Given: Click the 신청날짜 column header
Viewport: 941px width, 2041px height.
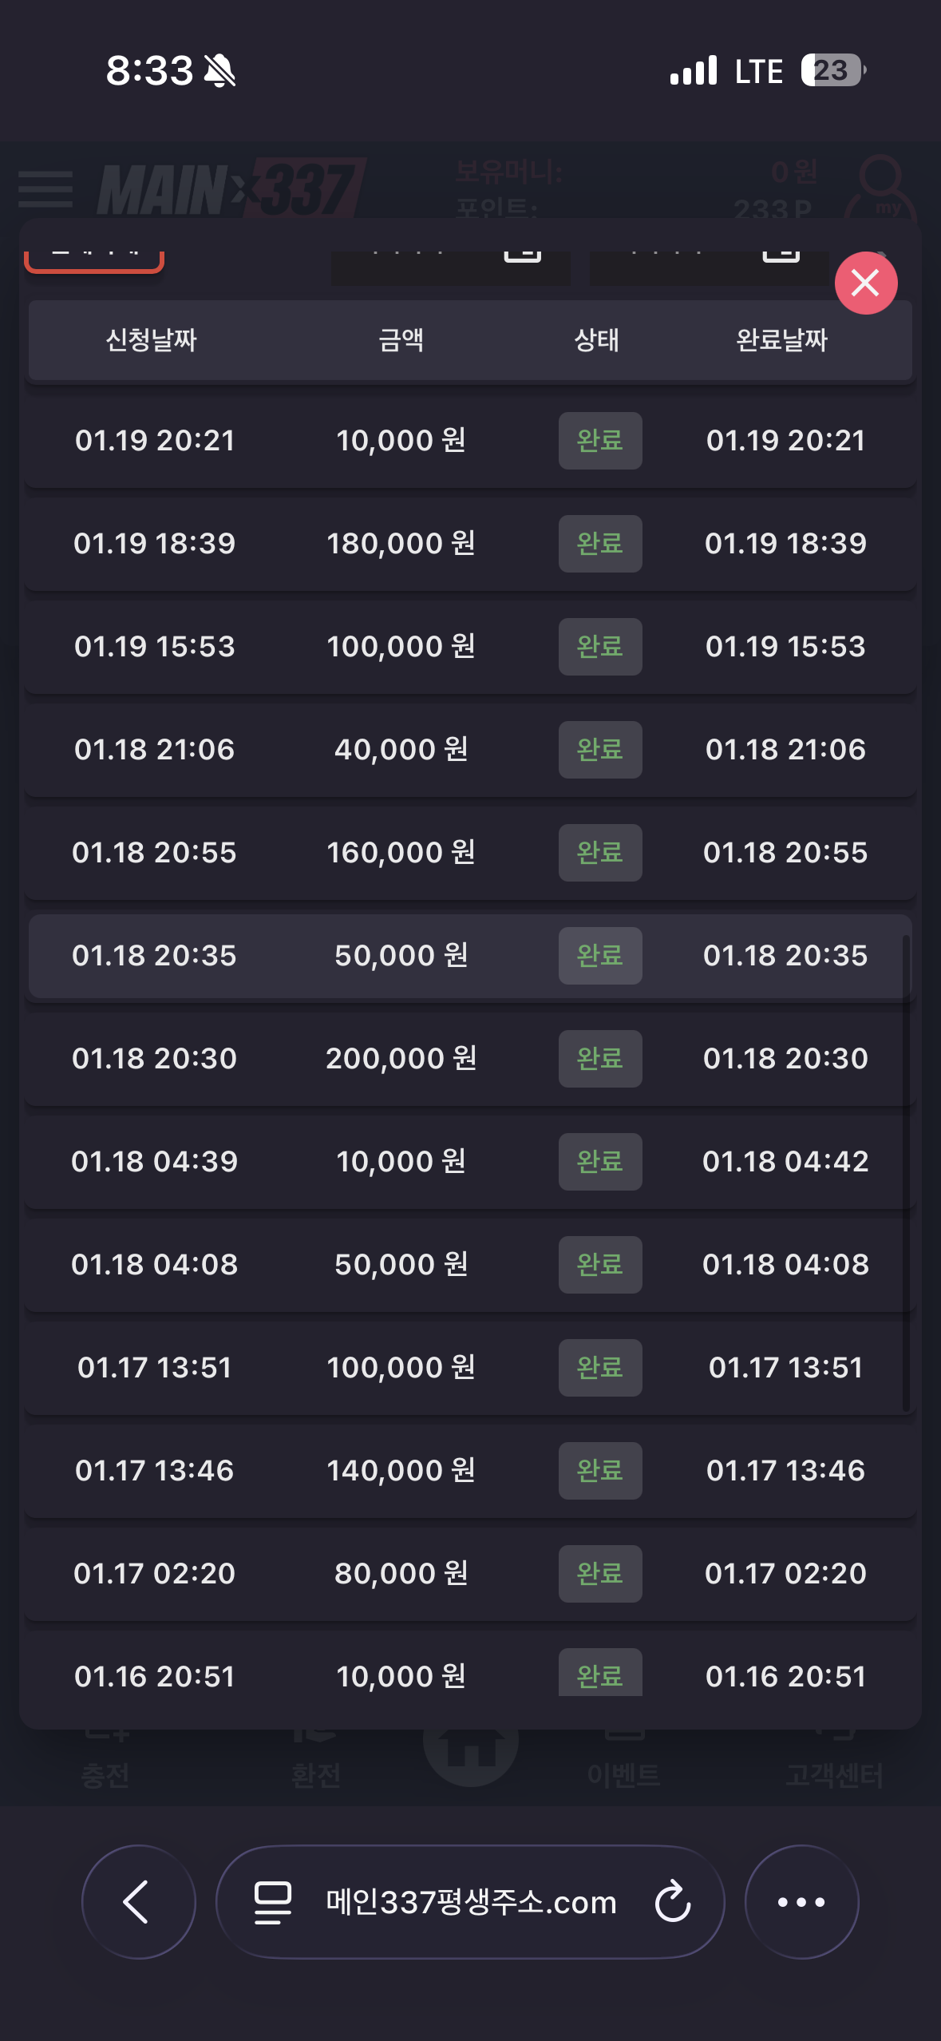Looking at the screenshot, I should coord(152,340).
